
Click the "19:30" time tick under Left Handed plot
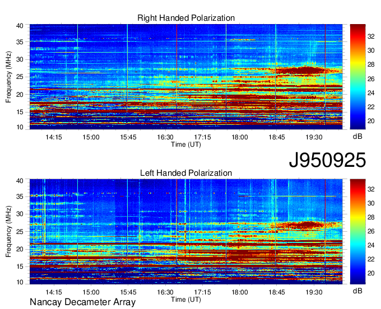pyautogui.click(x=314, y=292)
